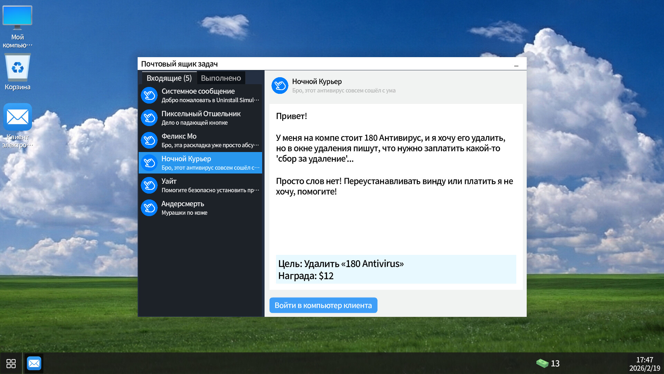The image size is (664, 374).
Task: Click the Системное сообщение sender avatar
Action: coord(149,95)
